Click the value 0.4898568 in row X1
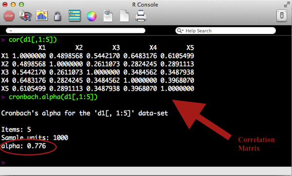Image resolution: width=292 pixels, height=176 pixels. (66, 56)
